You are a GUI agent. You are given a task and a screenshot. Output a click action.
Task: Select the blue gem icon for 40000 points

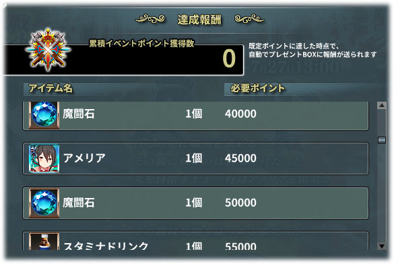44,114
